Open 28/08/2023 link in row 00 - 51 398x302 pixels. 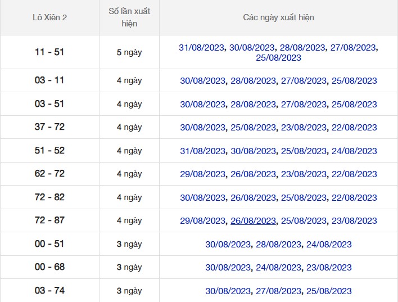(278, 245)
